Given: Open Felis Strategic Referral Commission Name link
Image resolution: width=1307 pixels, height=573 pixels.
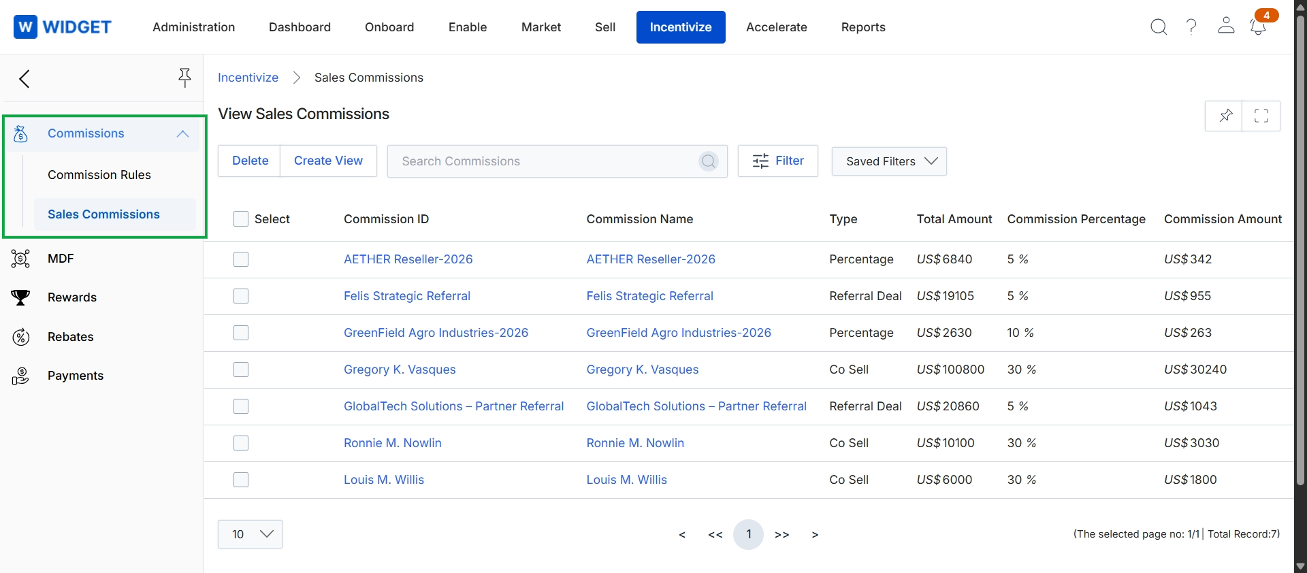Looking at the screenshot, I should point(650,296).
